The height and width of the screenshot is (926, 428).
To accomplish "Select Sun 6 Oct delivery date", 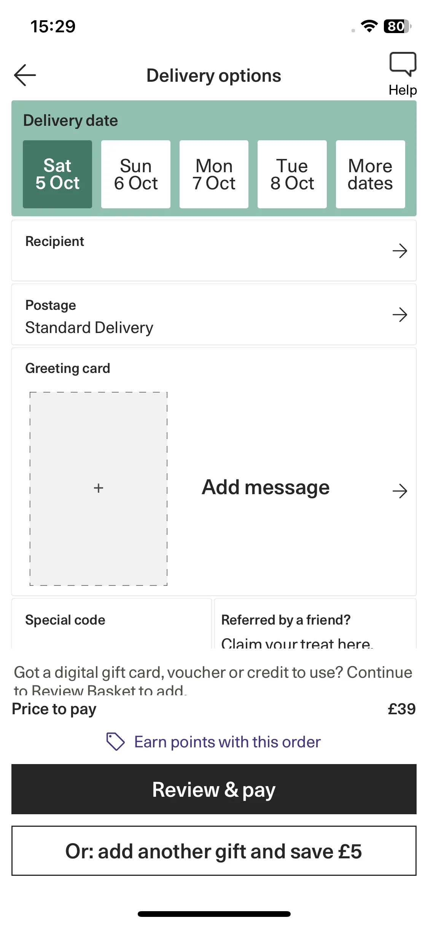I will coord(136,174).
